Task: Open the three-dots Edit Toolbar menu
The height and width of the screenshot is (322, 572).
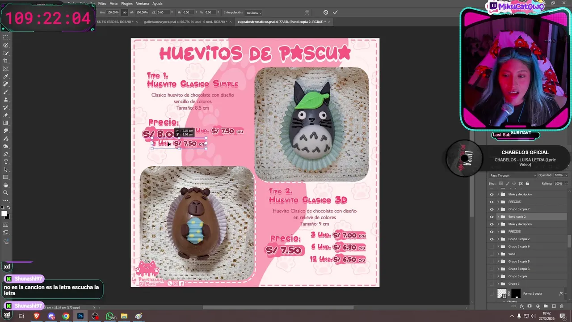Action: [6, 200]
